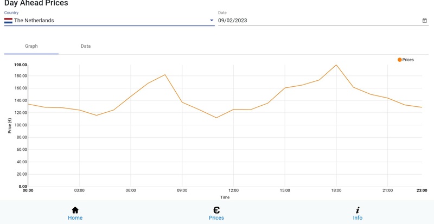434x224 pixels.
Task: Open the Info navigation label
Action: [358, 217]
